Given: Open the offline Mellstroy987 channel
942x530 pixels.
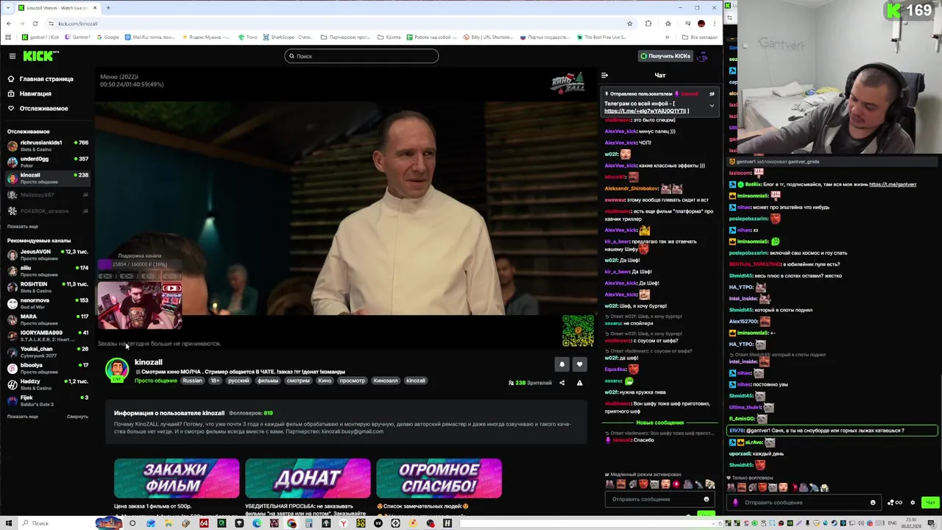Looking at the screenshot, I should tap(47, 195).
